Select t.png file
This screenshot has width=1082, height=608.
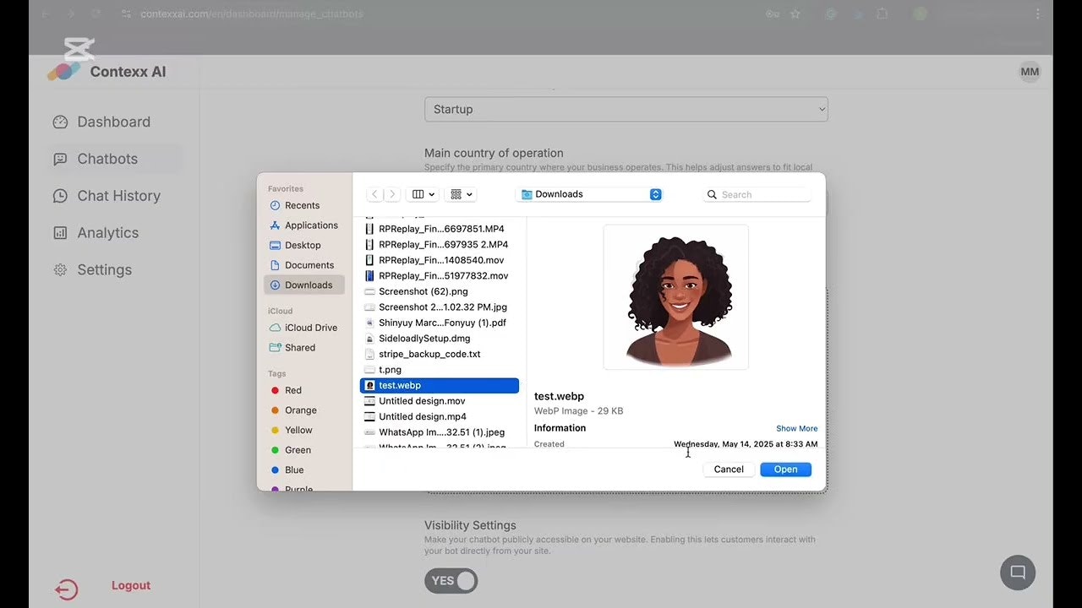pyautogui.click(x=440, y=370)
